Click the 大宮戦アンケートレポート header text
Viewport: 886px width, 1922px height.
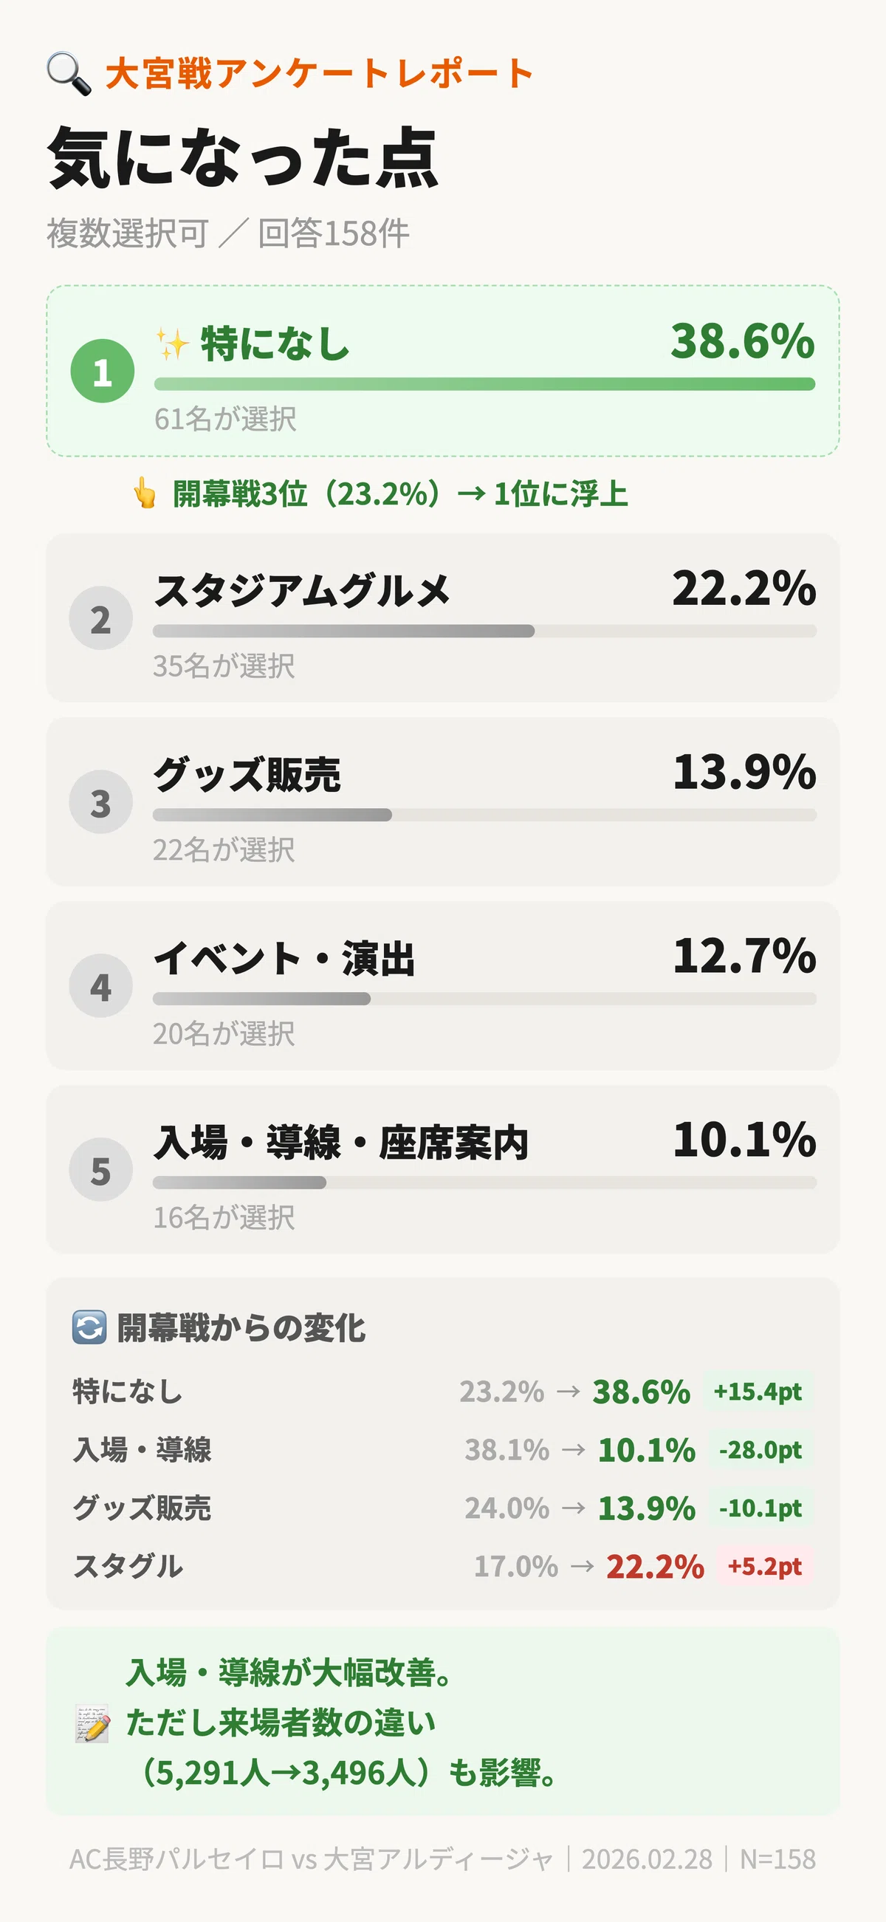[320, 74]
